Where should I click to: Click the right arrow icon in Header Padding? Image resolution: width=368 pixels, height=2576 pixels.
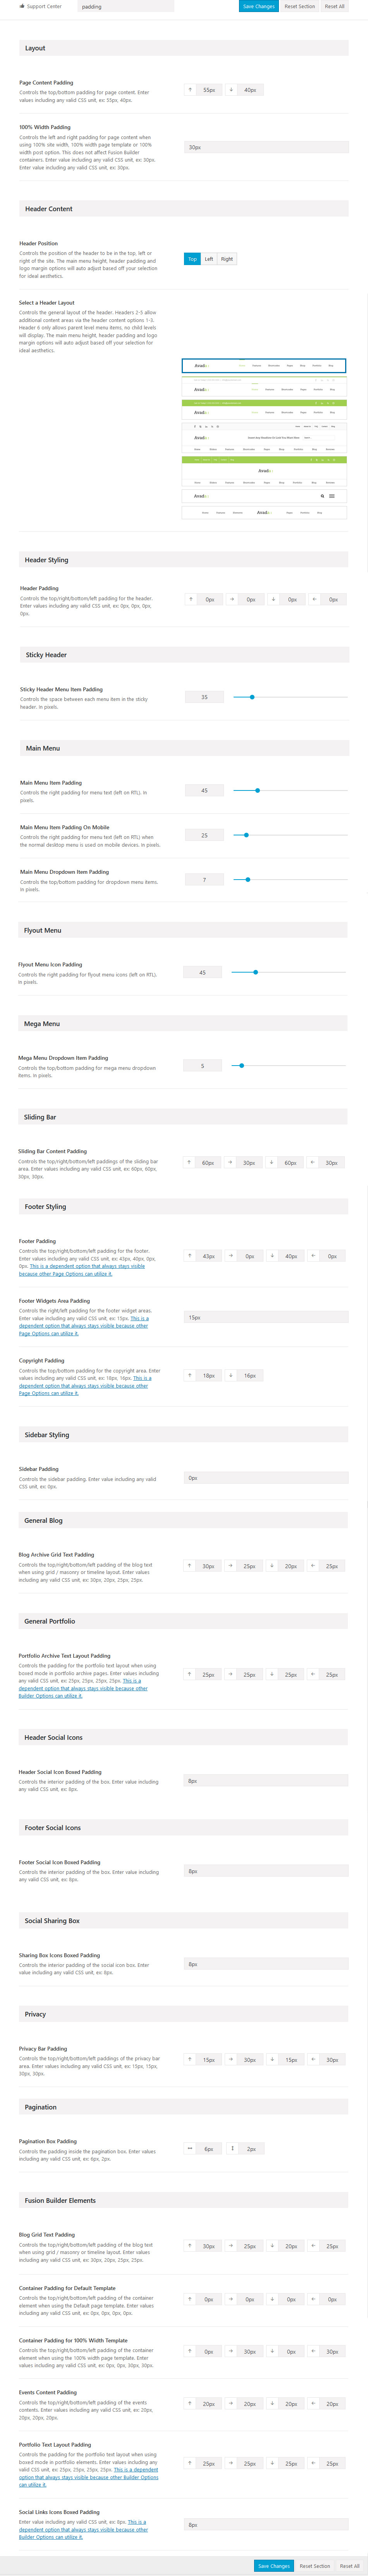(x=231, y=599)
